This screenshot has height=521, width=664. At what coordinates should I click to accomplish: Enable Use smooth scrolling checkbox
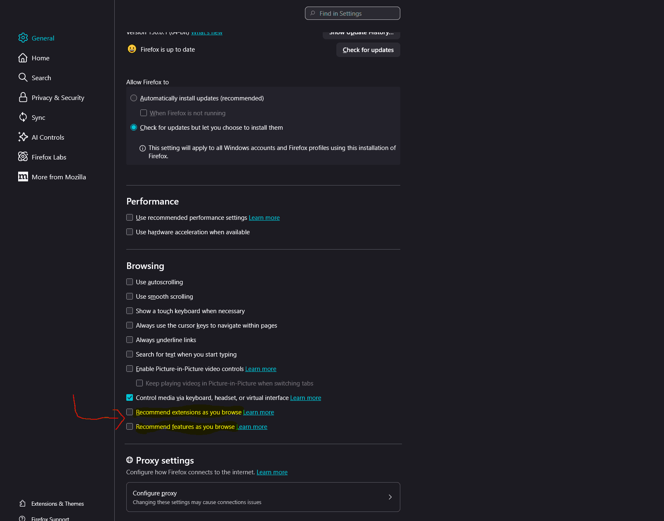(130, 296)
